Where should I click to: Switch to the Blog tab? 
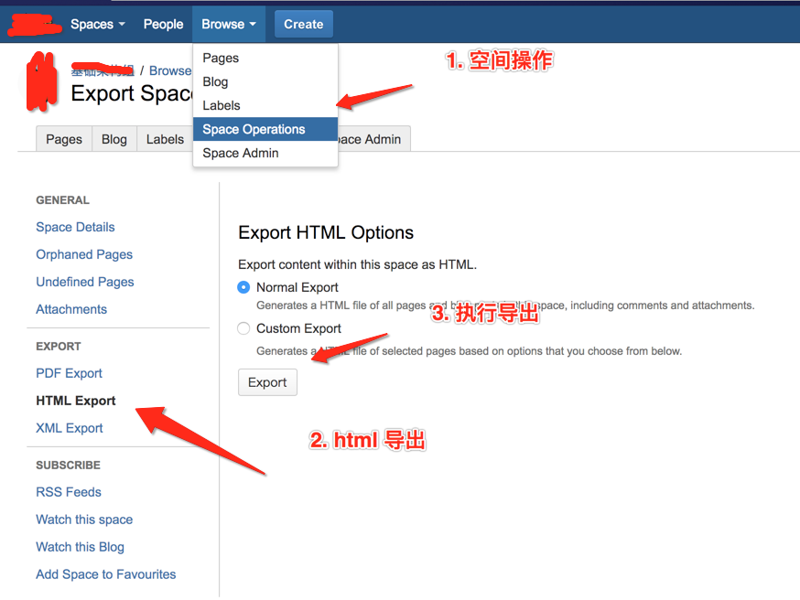(114, 139)
